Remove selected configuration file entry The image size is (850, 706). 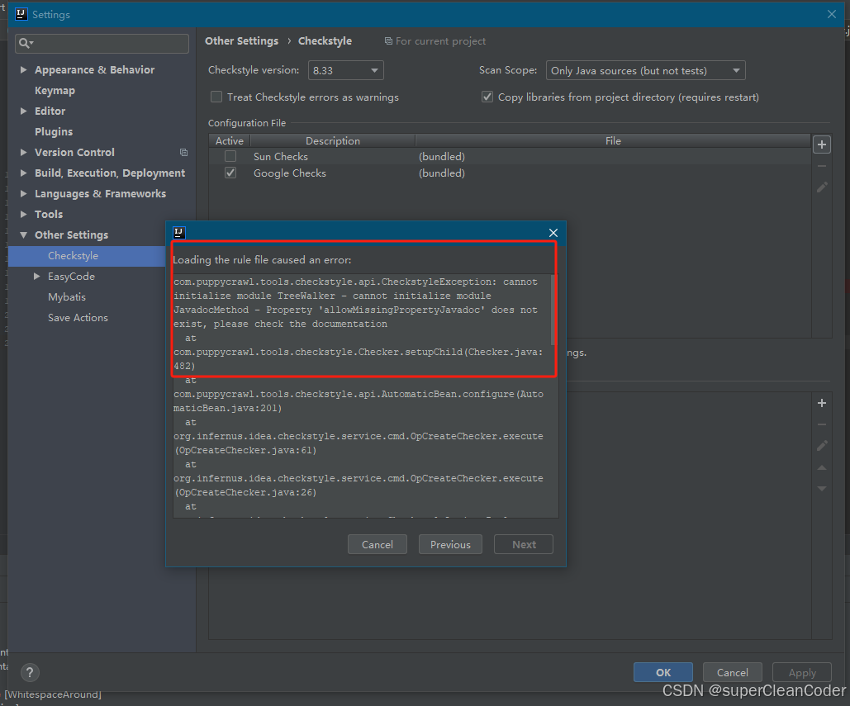822,166
